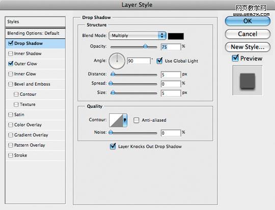
Task: Uncheck the Outer Glow checkbox
Action: 11,64
